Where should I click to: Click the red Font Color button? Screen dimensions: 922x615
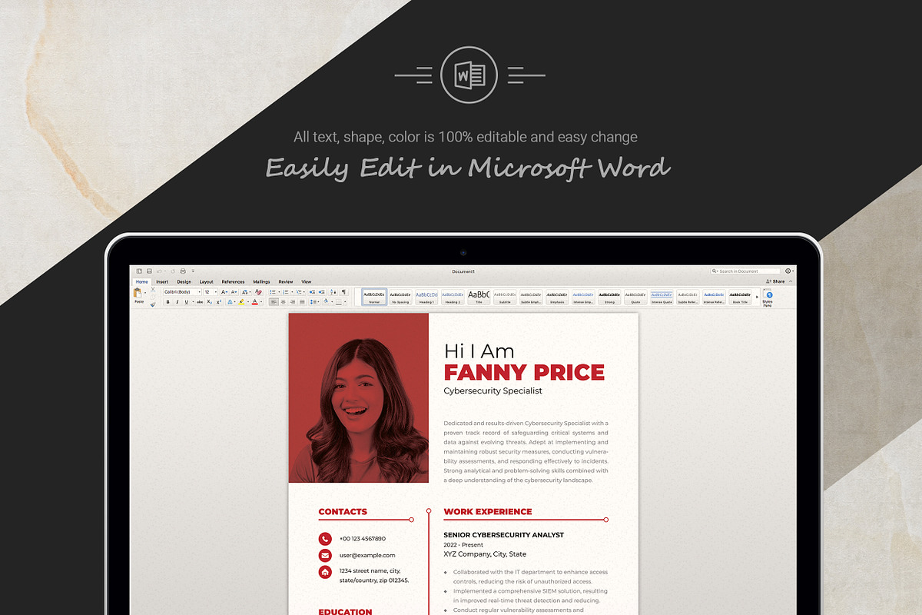click(255, 302)
